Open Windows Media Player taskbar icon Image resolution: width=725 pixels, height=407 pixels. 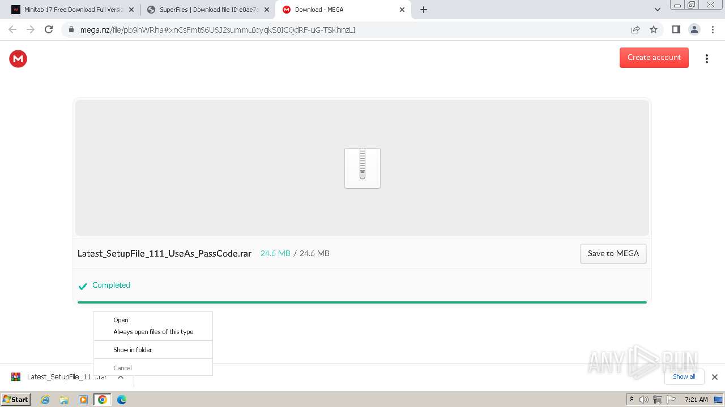point(83,400)
